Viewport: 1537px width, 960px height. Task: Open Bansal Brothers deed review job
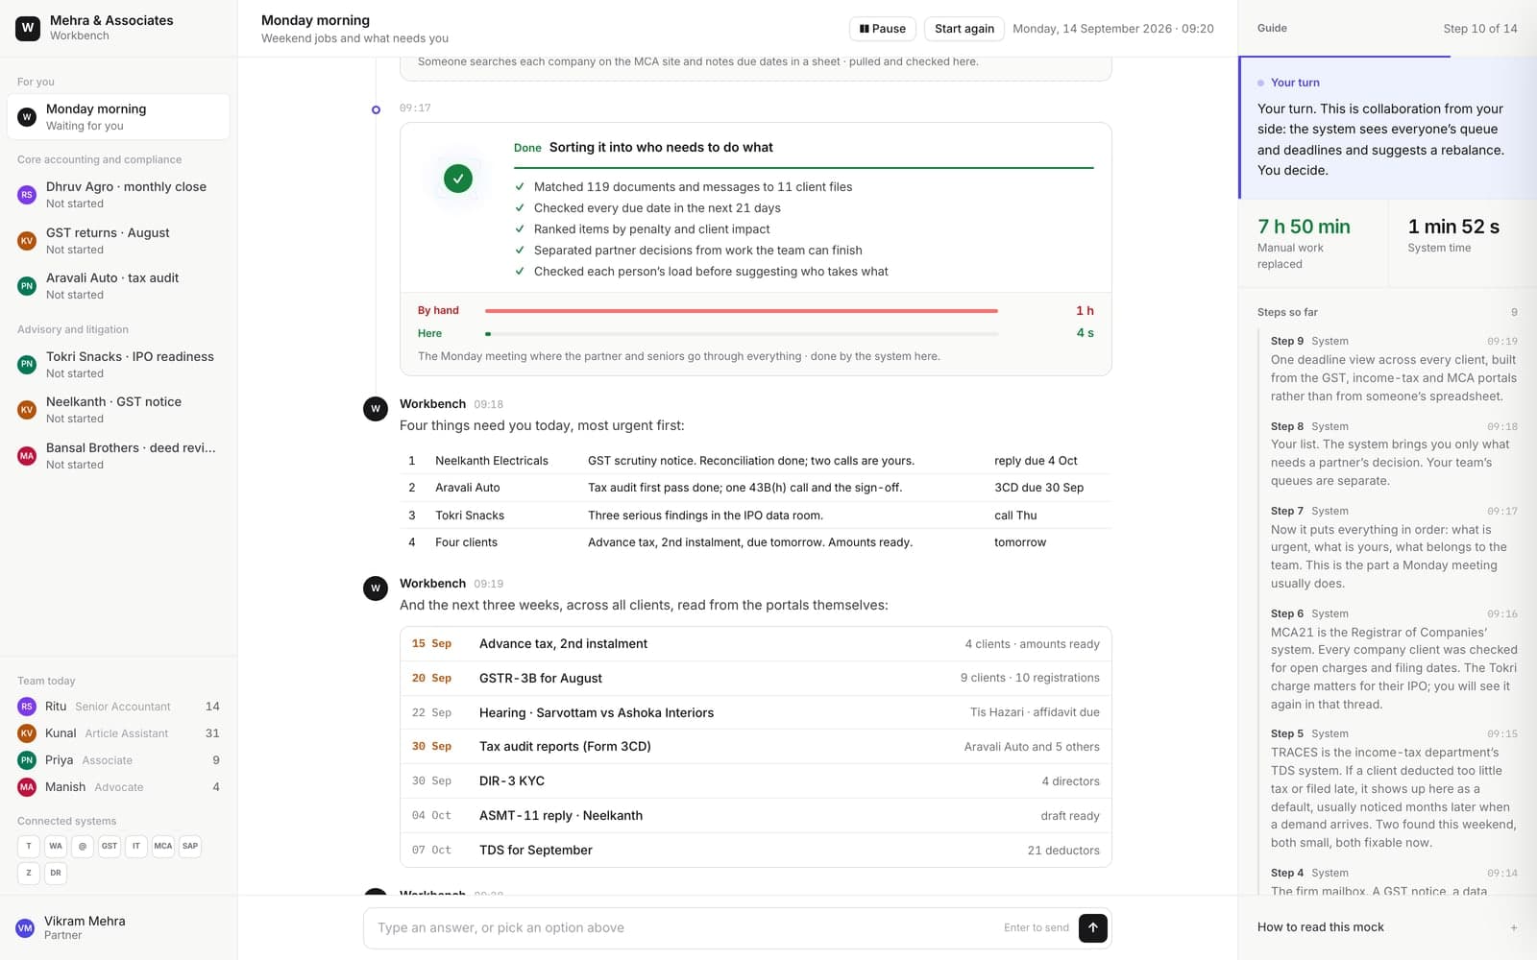coord(118,456)
